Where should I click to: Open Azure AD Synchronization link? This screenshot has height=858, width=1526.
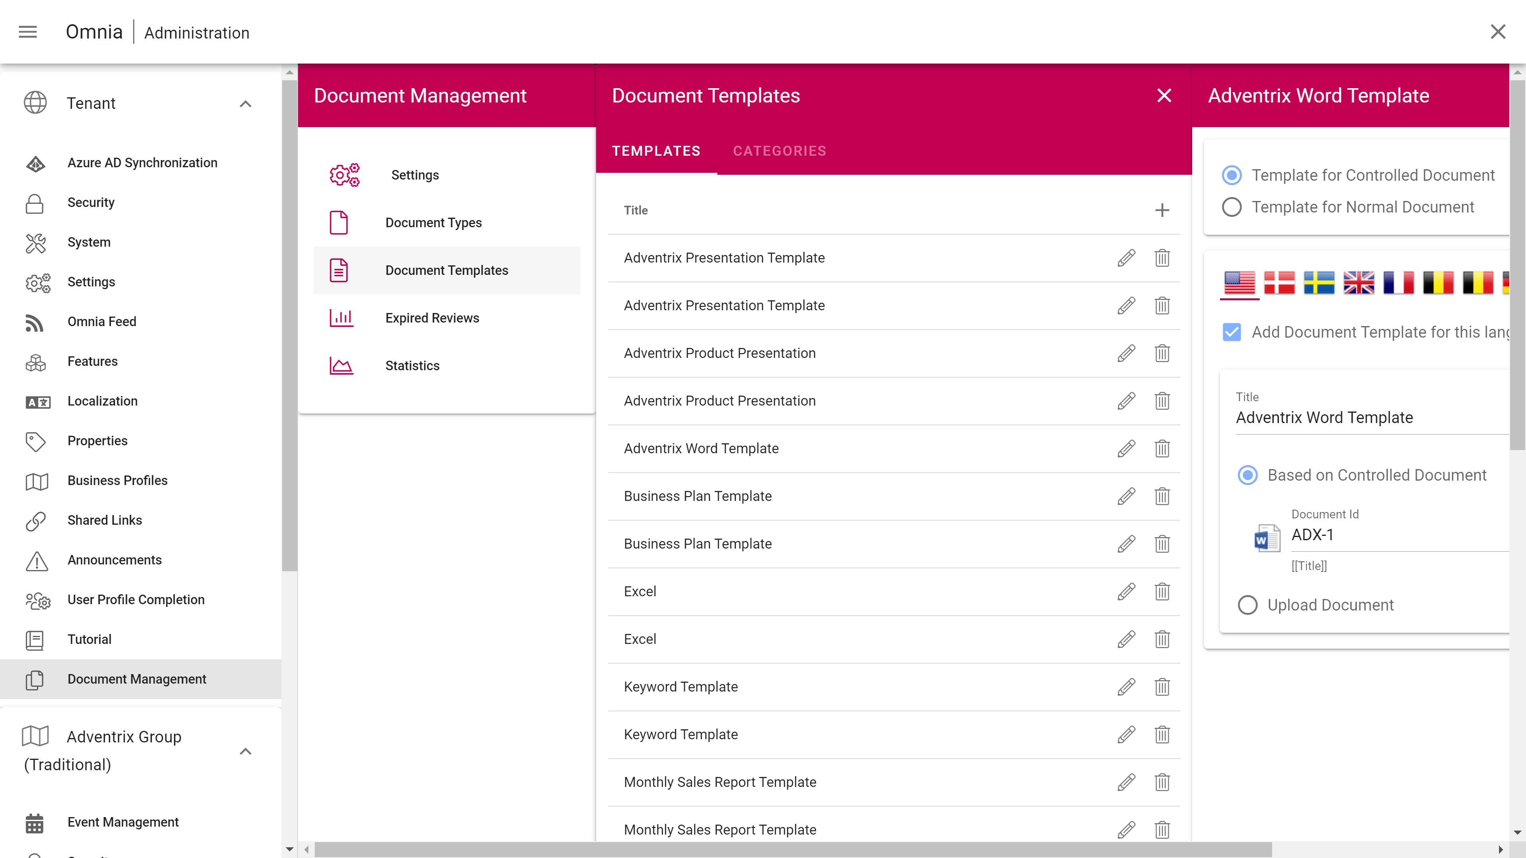[x=142, y=163]
